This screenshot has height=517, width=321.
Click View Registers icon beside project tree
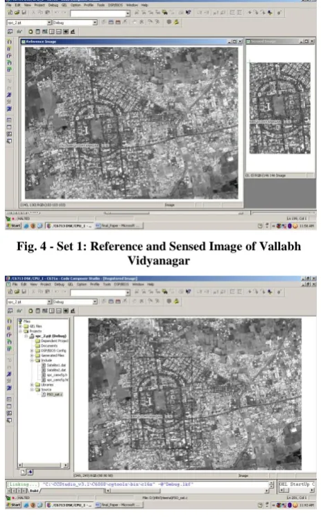(x=9, y=399)
